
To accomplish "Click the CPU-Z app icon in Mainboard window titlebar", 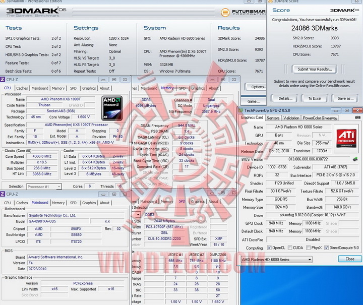I will [3, 194].
